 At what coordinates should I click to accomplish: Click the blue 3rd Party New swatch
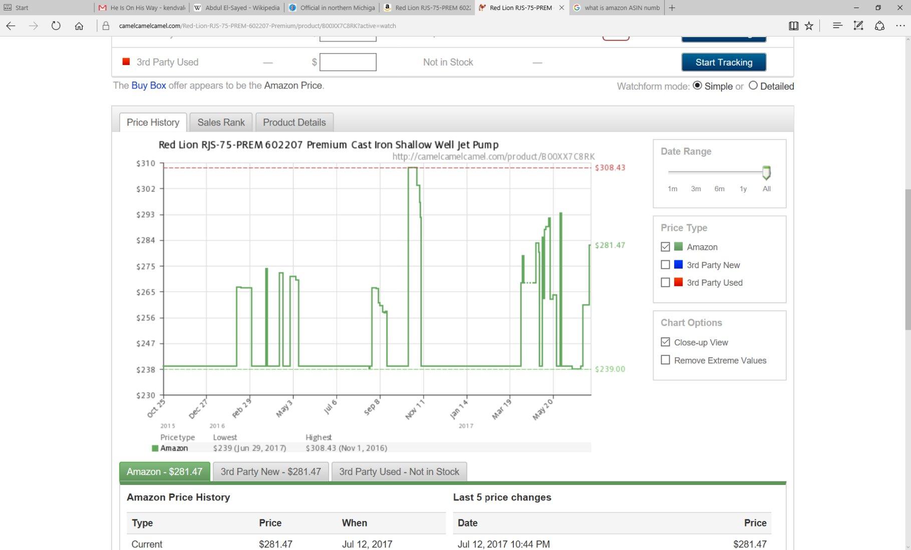point(679,264)
